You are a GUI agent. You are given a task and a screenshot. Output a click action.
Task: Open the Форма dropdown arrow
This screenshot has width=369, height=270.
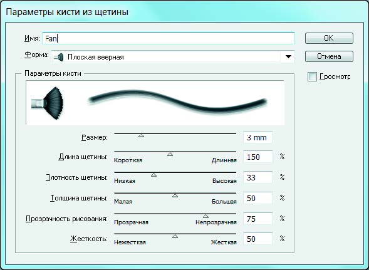pyautogui.click(x=288, y=57)
